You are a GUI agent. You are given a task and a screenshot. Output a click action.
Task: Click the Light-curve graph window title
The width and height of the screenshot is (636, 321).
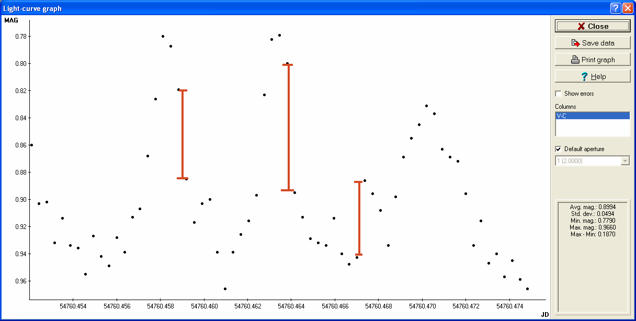[32, 8]
